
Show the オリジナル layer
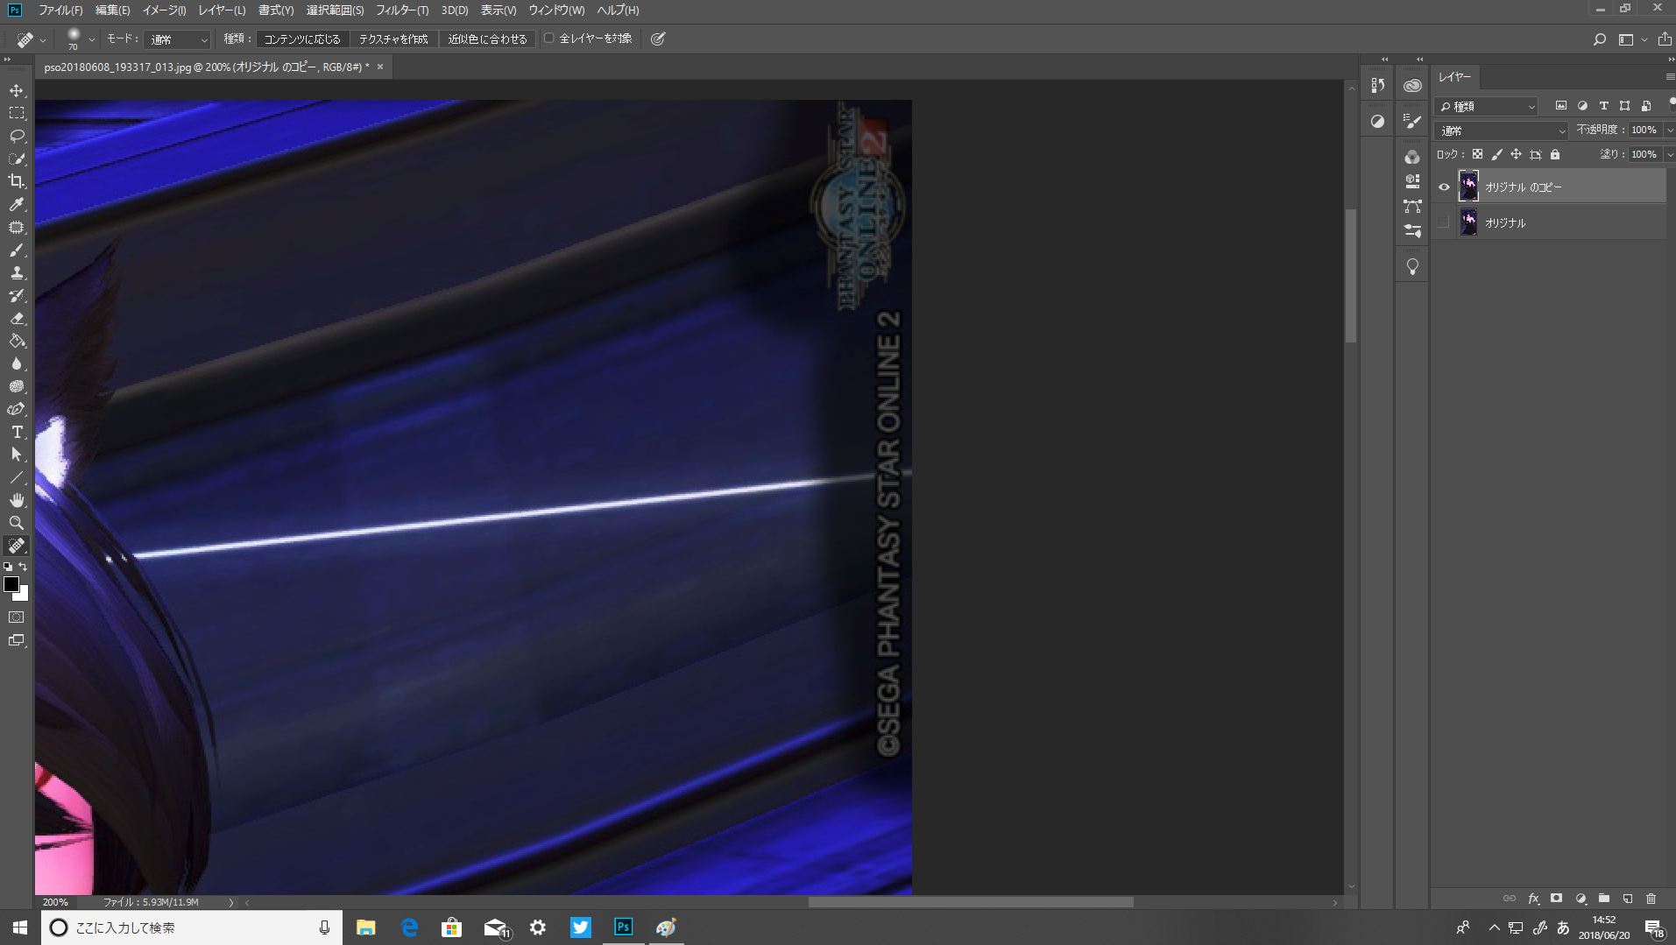pyautogui.click(x=1444, y=222)
